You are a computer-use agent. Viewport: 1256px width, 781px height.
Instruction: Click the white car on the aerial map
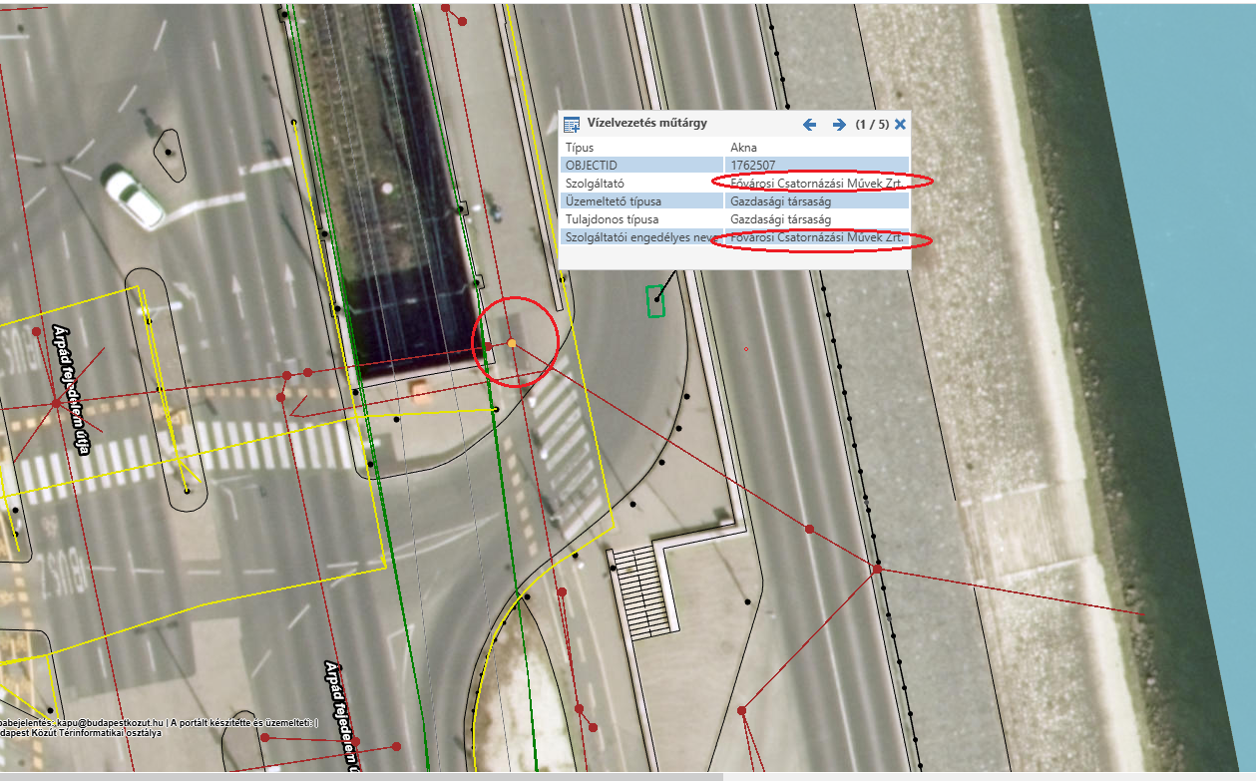(x=134, y=196)
